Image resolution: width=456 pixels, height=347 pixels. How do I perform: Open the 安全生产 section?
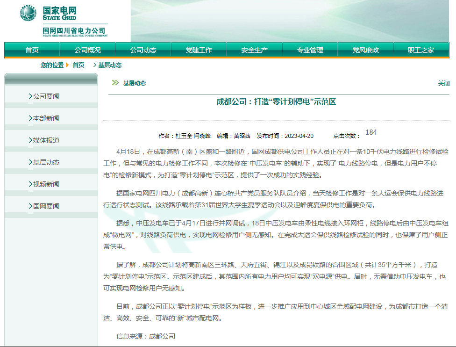(x=254, y=50)
